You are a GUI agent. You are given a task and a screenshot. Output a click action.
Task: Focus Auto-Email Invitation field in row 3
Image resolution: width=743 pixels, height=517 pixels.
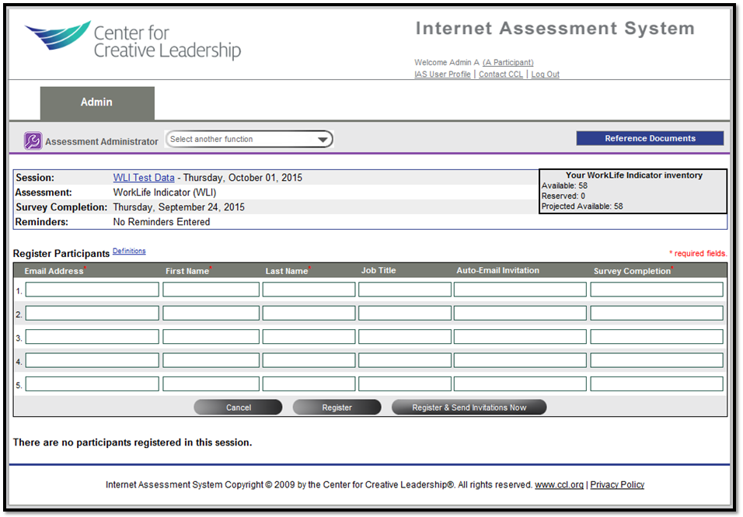pos(520,337)
